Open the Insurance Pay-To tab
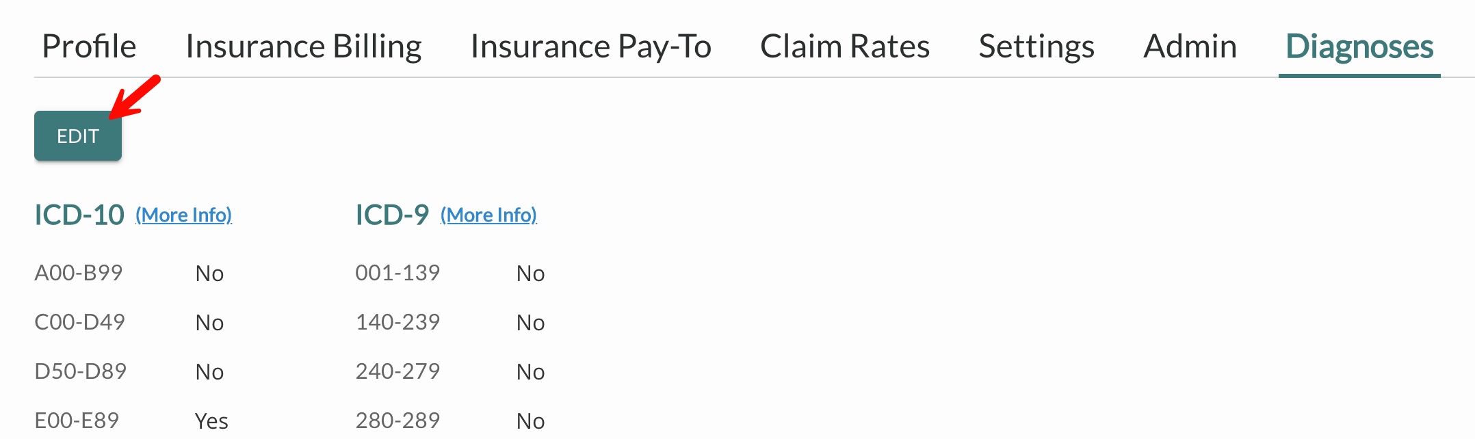 tap(591, 46)
